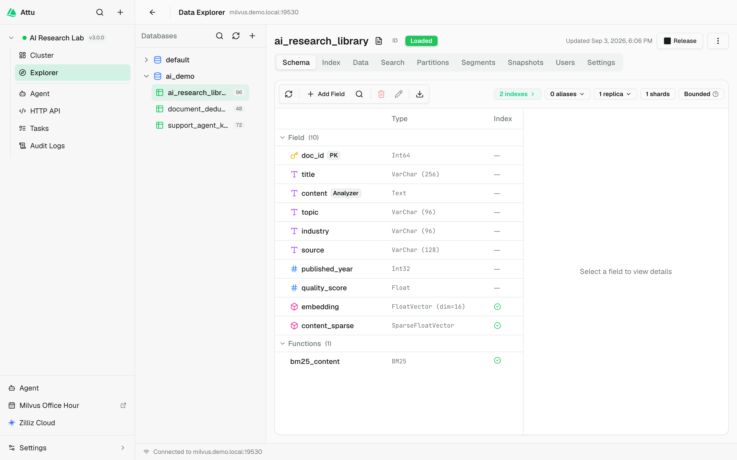This screenshot has height=460, width=737.
Task: Open Tasks in sidebar
Action: (x=72, y=128)
